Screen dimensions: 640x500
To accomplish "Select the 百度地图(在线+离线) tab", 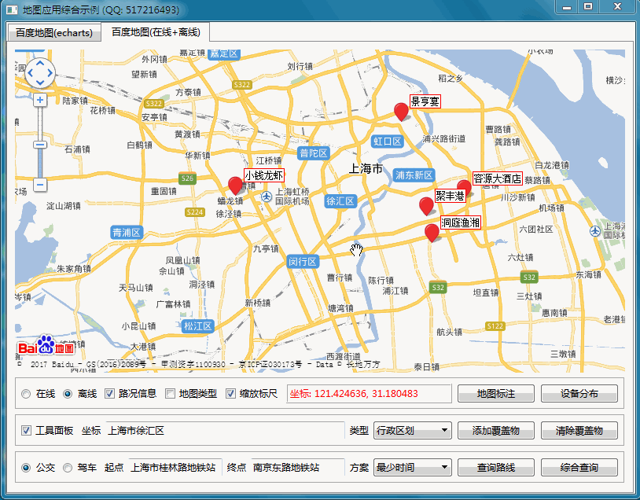I will [156, 31].
